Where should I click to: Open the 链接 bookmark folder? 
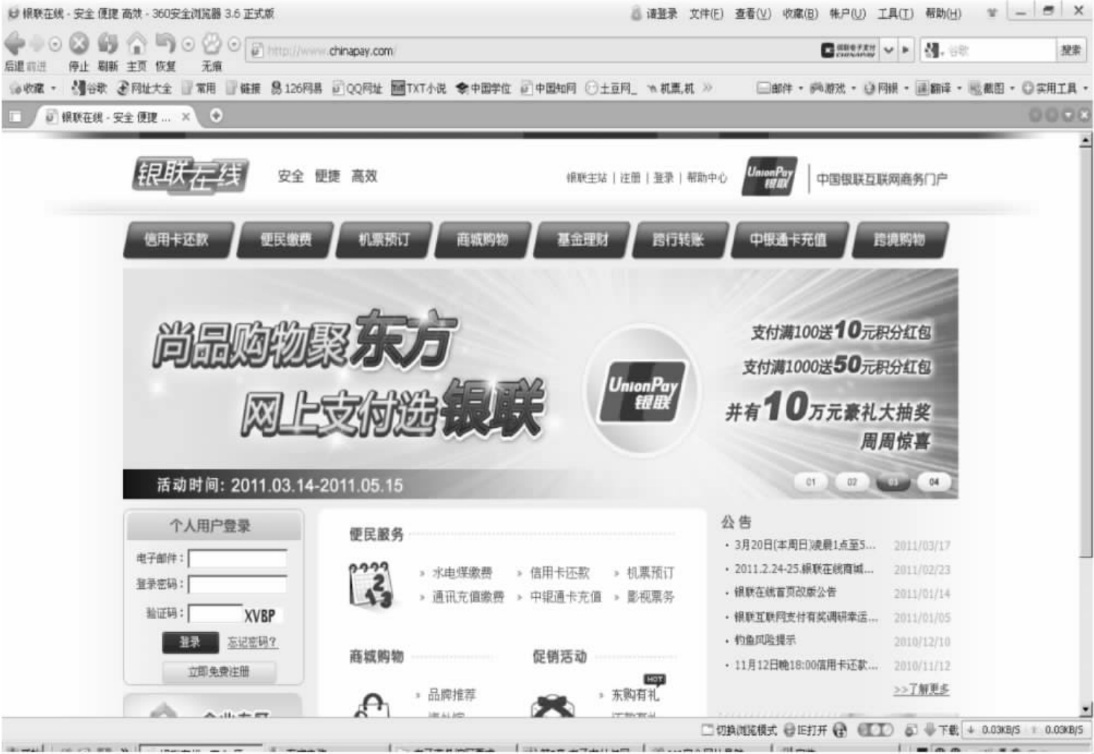coord(243,88)
